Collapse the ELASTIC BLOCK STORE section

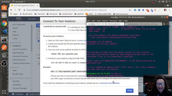[x=11, y=78]
